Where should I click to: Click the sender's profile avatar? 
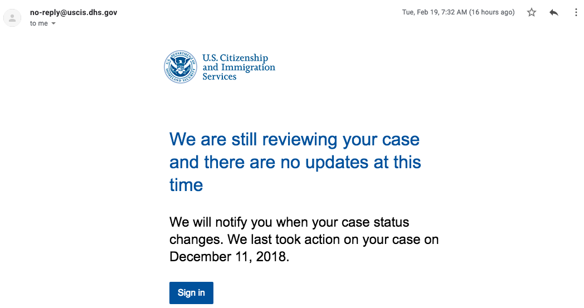coord(12,17)
